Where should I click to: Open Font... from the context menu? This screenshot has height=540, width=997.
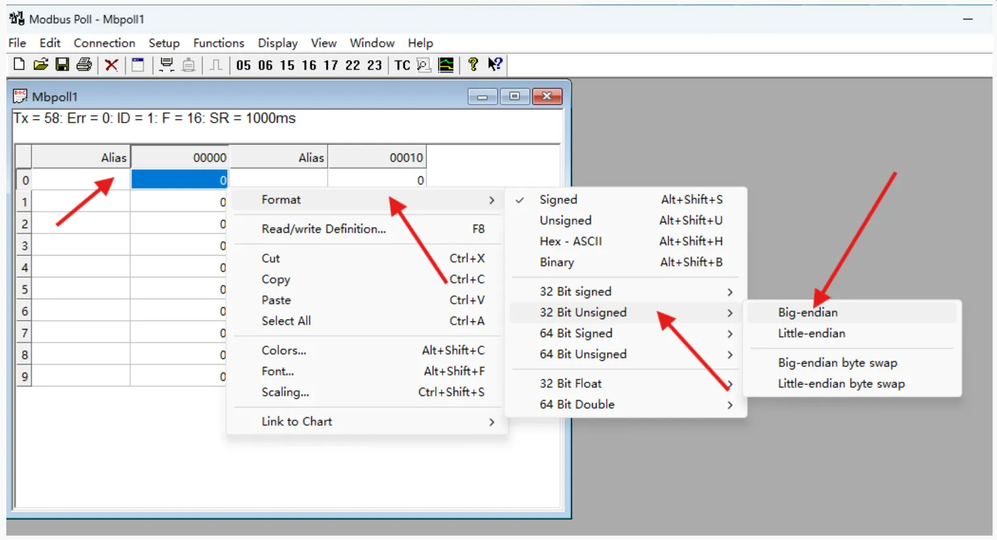click(x=368, y=371)
